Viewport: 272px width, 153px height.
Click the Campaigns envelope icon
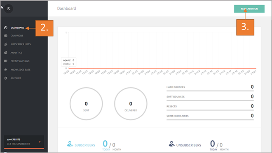coord(6,36)
